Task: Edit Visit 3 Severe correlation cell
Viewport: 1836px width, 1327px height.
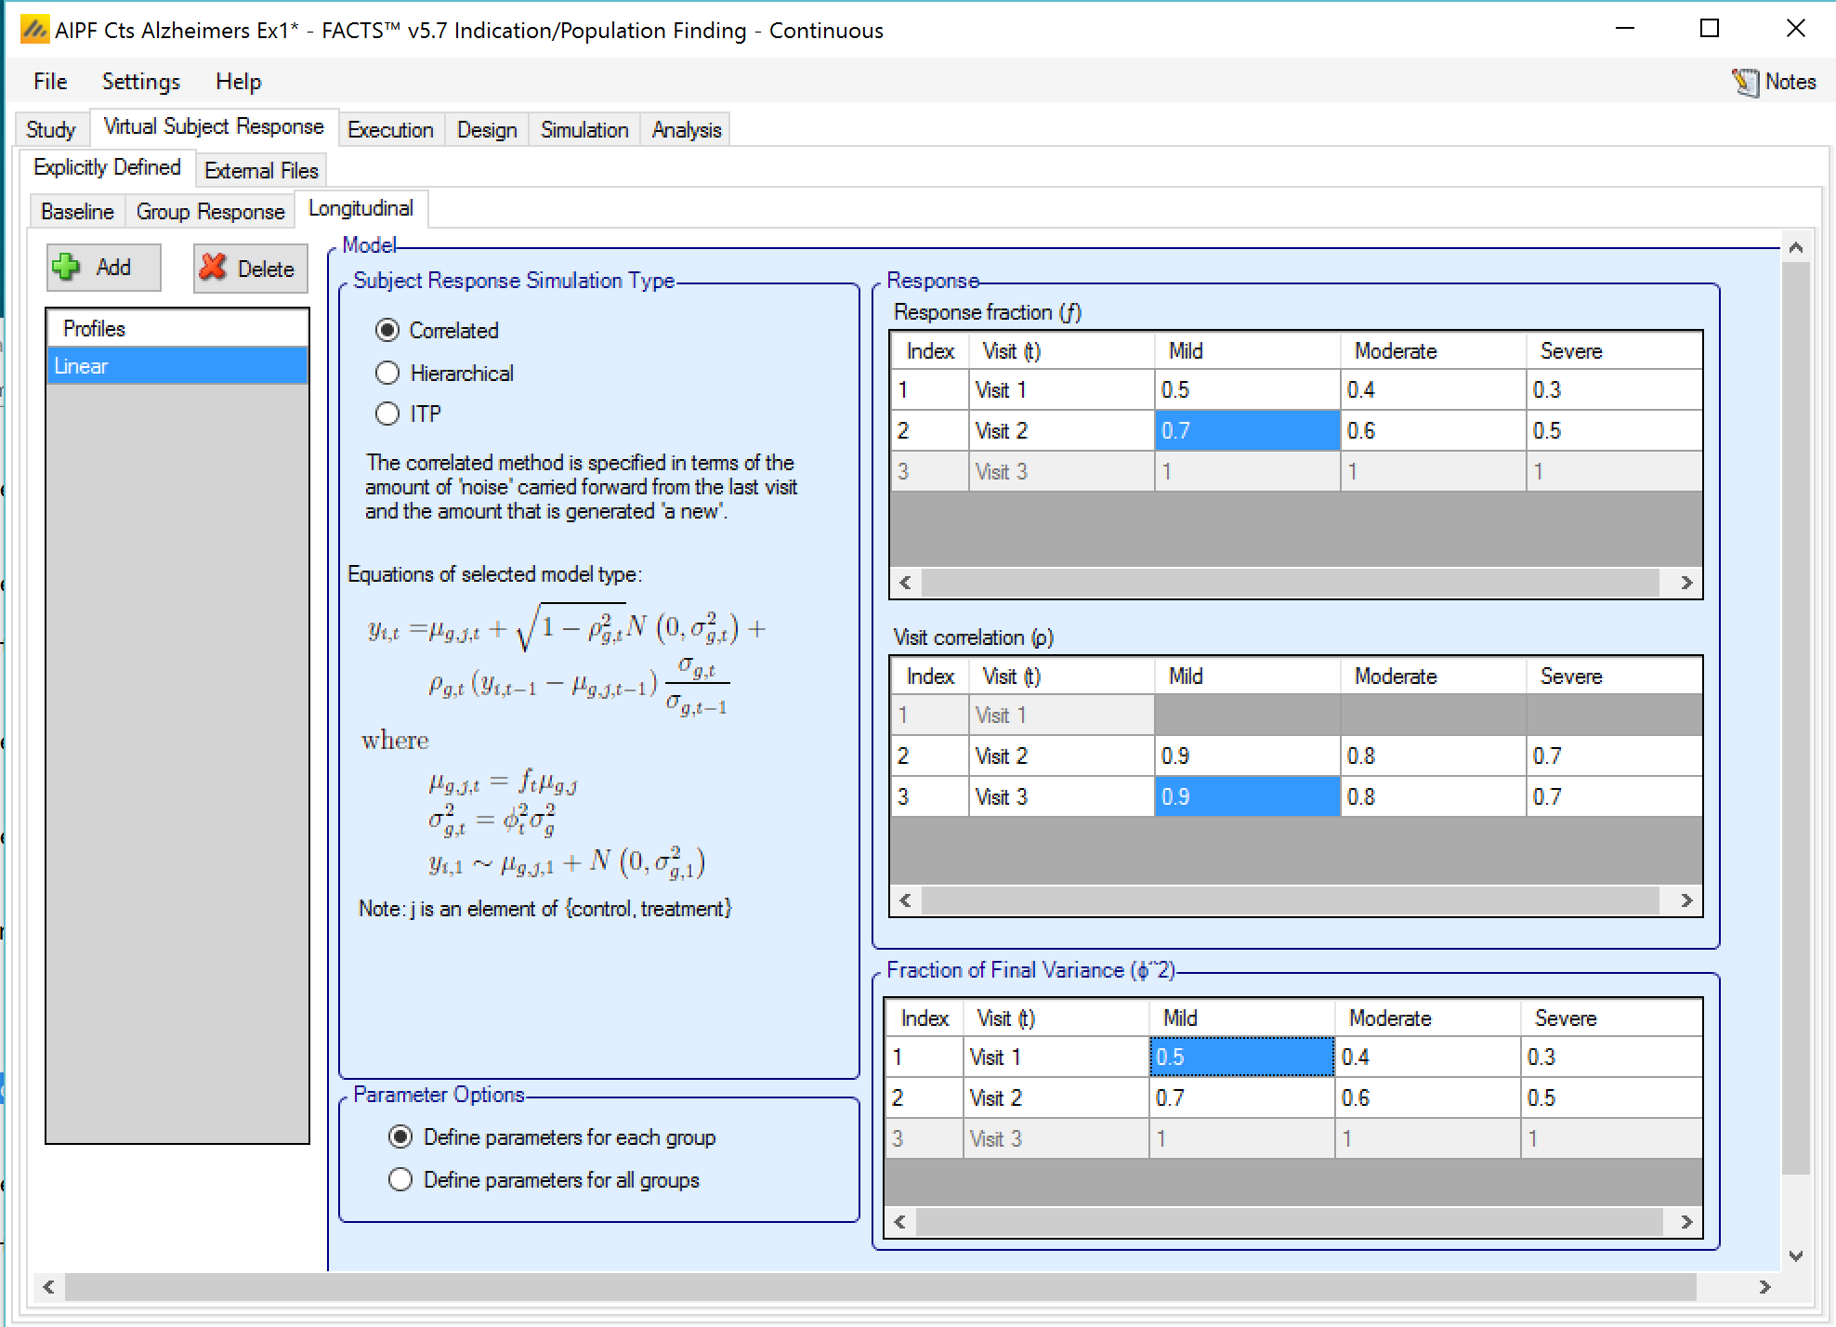Action: point(1612,797)
